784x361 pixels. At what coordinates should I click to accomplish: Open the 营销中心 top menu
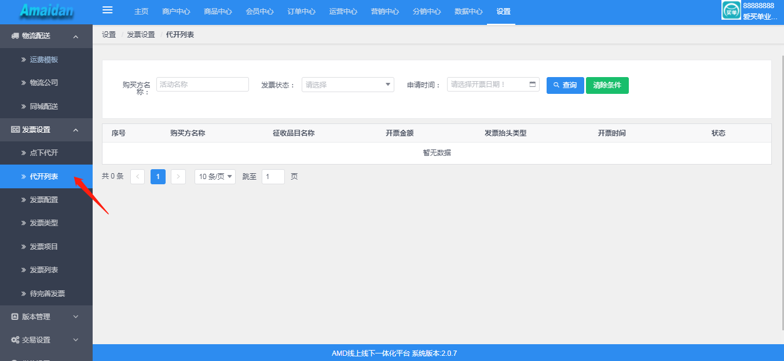click(x=384, y=12)
